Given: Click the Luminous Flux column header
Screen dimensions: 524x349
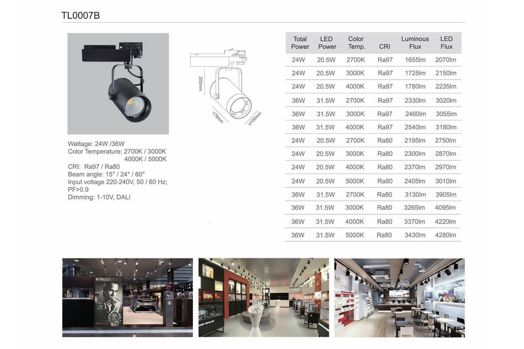Looking at the screenshot, I should 415,43.
